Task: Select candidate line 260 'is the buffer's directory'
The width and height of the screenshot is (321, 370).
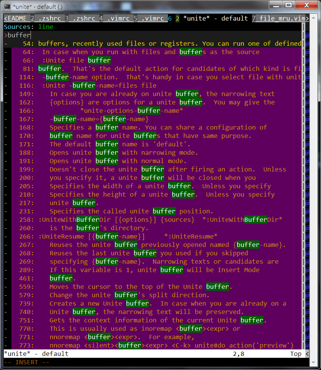Action: 153,228
